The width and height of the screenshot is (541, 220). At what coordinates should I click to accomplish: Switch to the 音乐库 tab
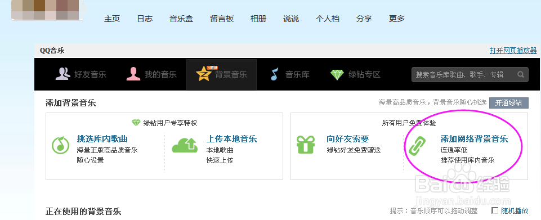[x=290, y=74]
